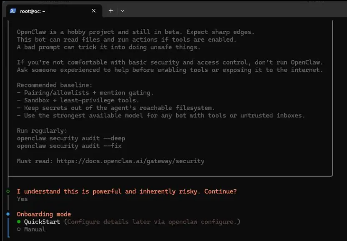
Task: Click 'OpenClaw is a hobby project' line
Action: tap(136, 32)
